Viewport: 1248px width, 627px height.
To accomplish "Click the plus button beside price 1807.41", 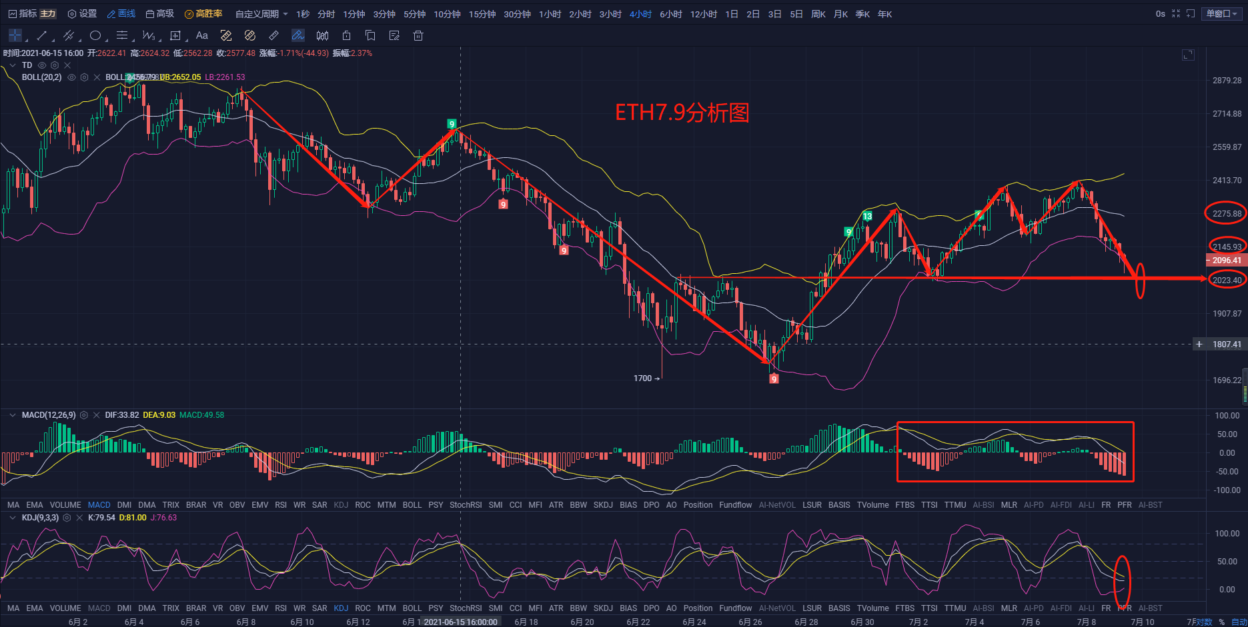I will pyautogui.click(x=1199, y=344).
